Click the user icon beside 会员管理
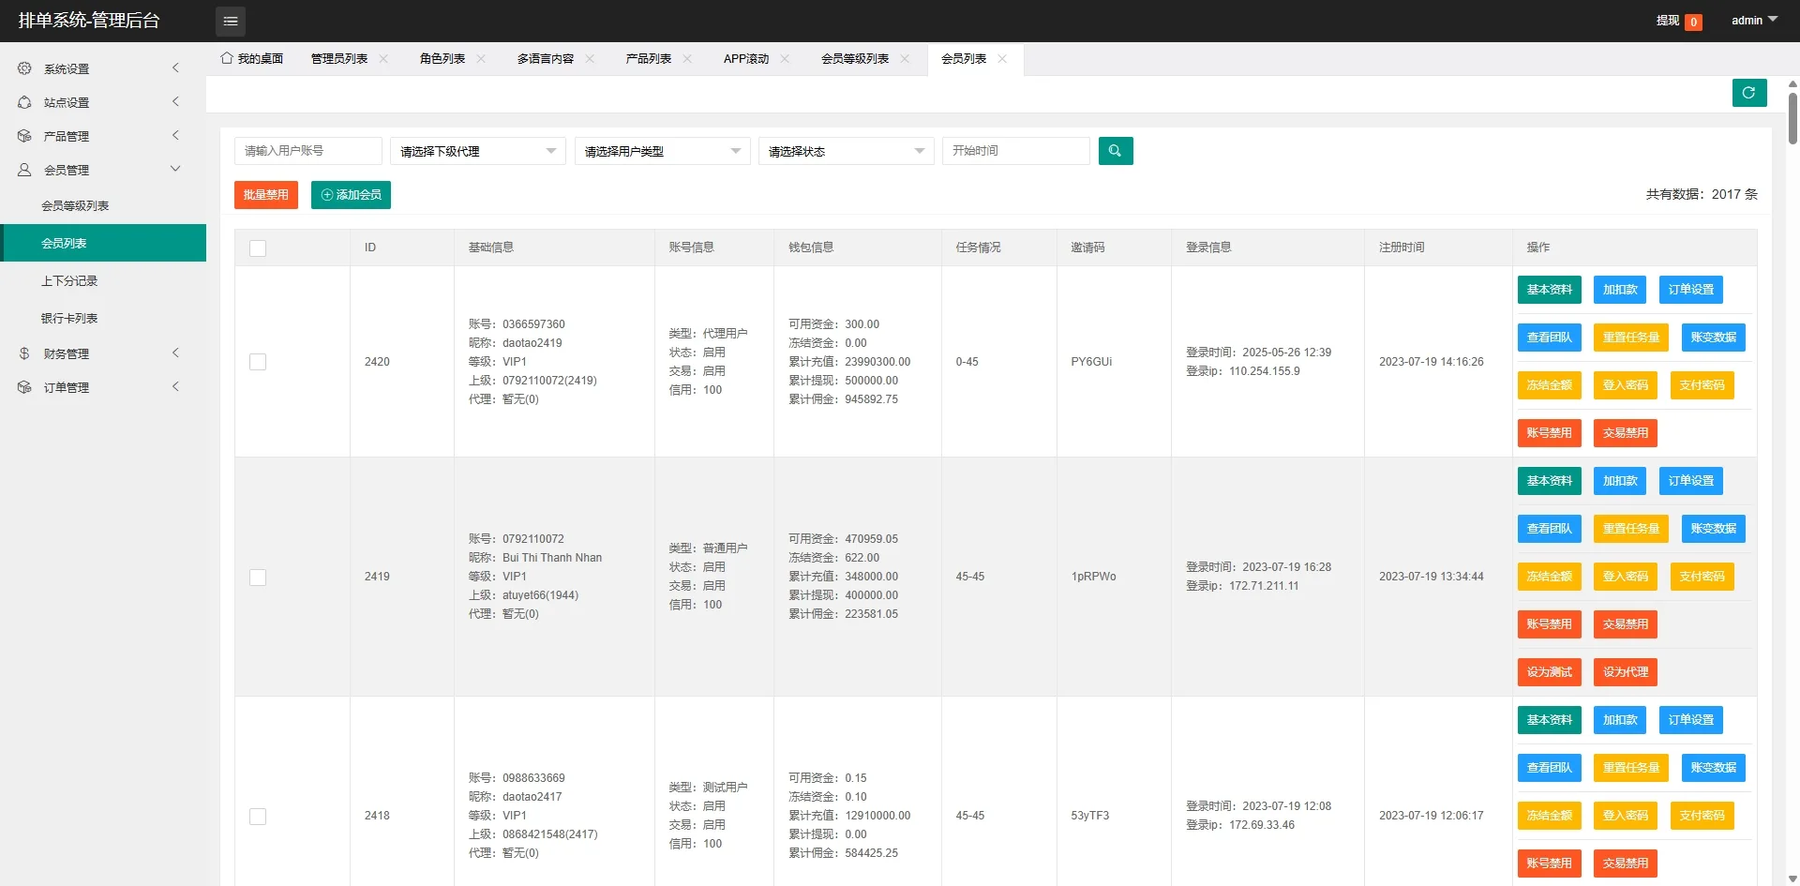This screenshot has height=886, width=1800. pyautogui.click(x=24, y=170)
